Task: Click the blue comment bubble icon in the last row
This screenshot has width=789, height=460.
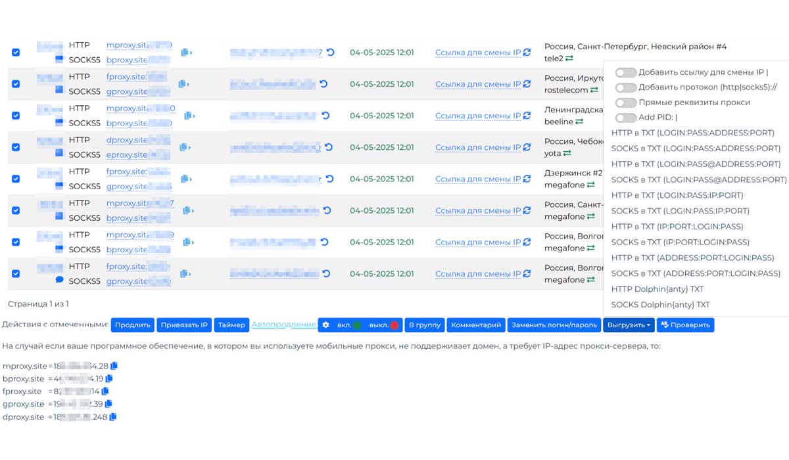Action: 59,280
